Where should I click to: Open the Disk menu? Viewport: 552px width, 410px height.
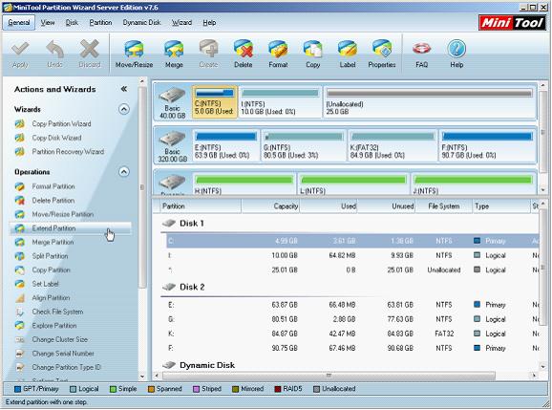[x=72, y=23]
